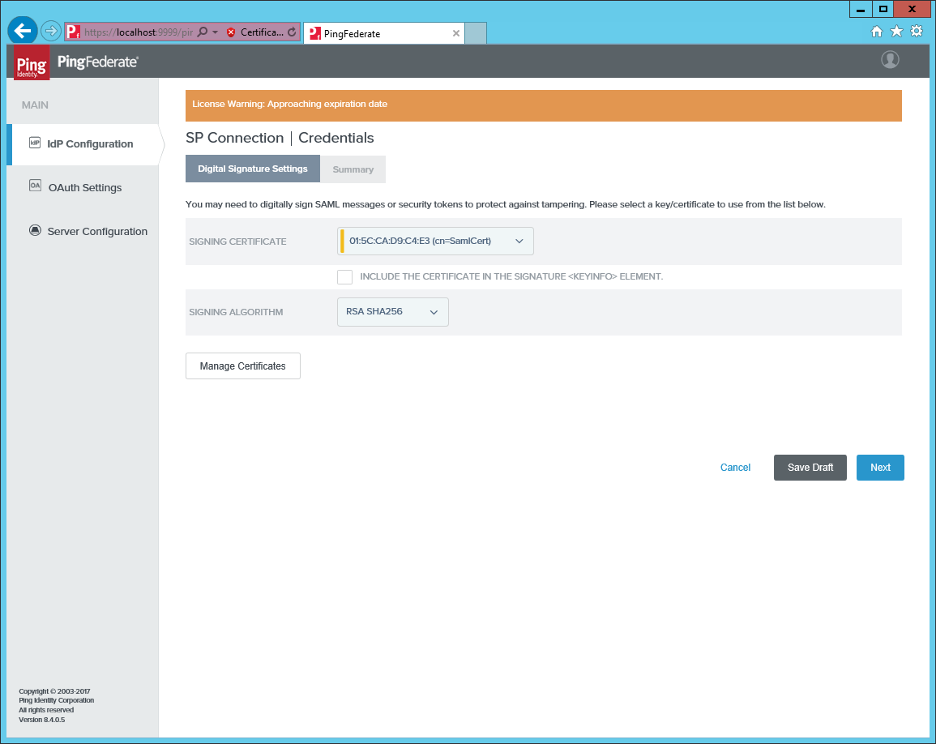Open a new blank browser tab
Viewport: 936px width, 744px height.
click(476, 33)
